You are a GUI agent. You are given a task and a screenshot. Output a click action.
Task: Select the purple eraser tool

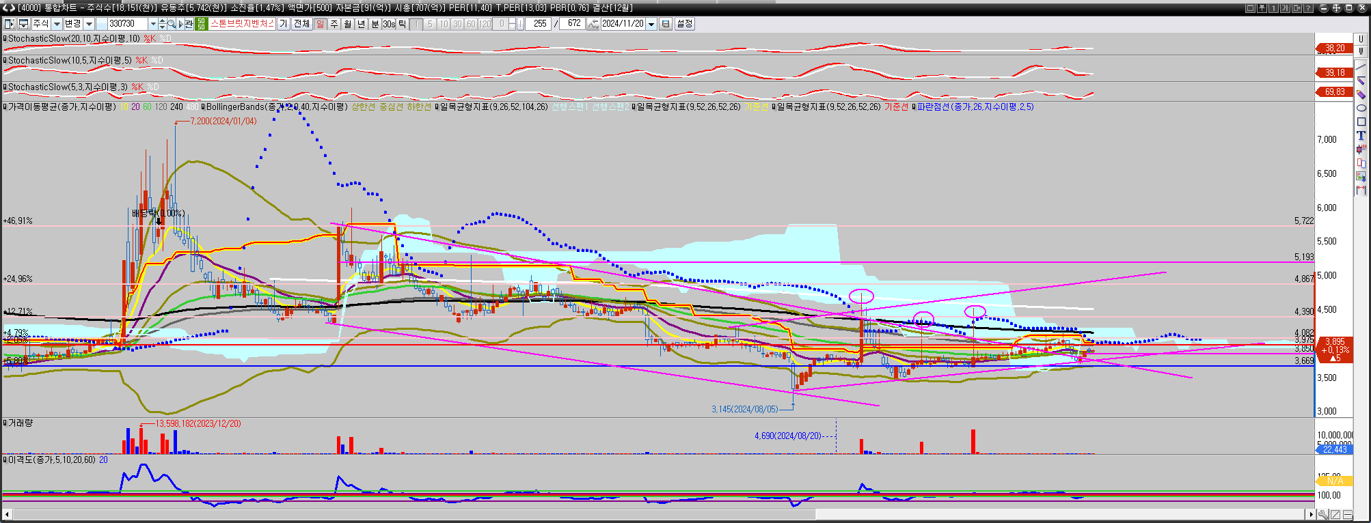point(1361,94)
